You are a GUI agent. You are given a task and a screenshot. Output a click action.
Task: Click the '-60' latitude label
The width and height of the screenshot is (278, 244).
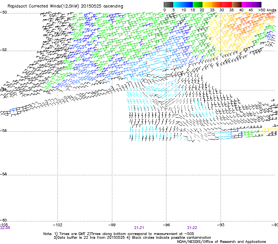(3, 220)
